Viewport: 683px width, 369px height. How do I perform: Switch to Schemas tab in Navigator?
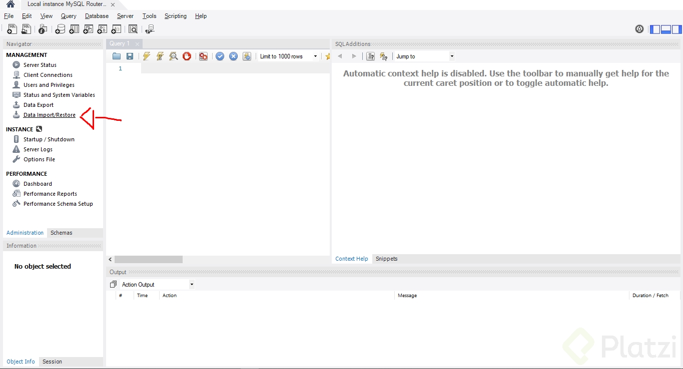62,233
